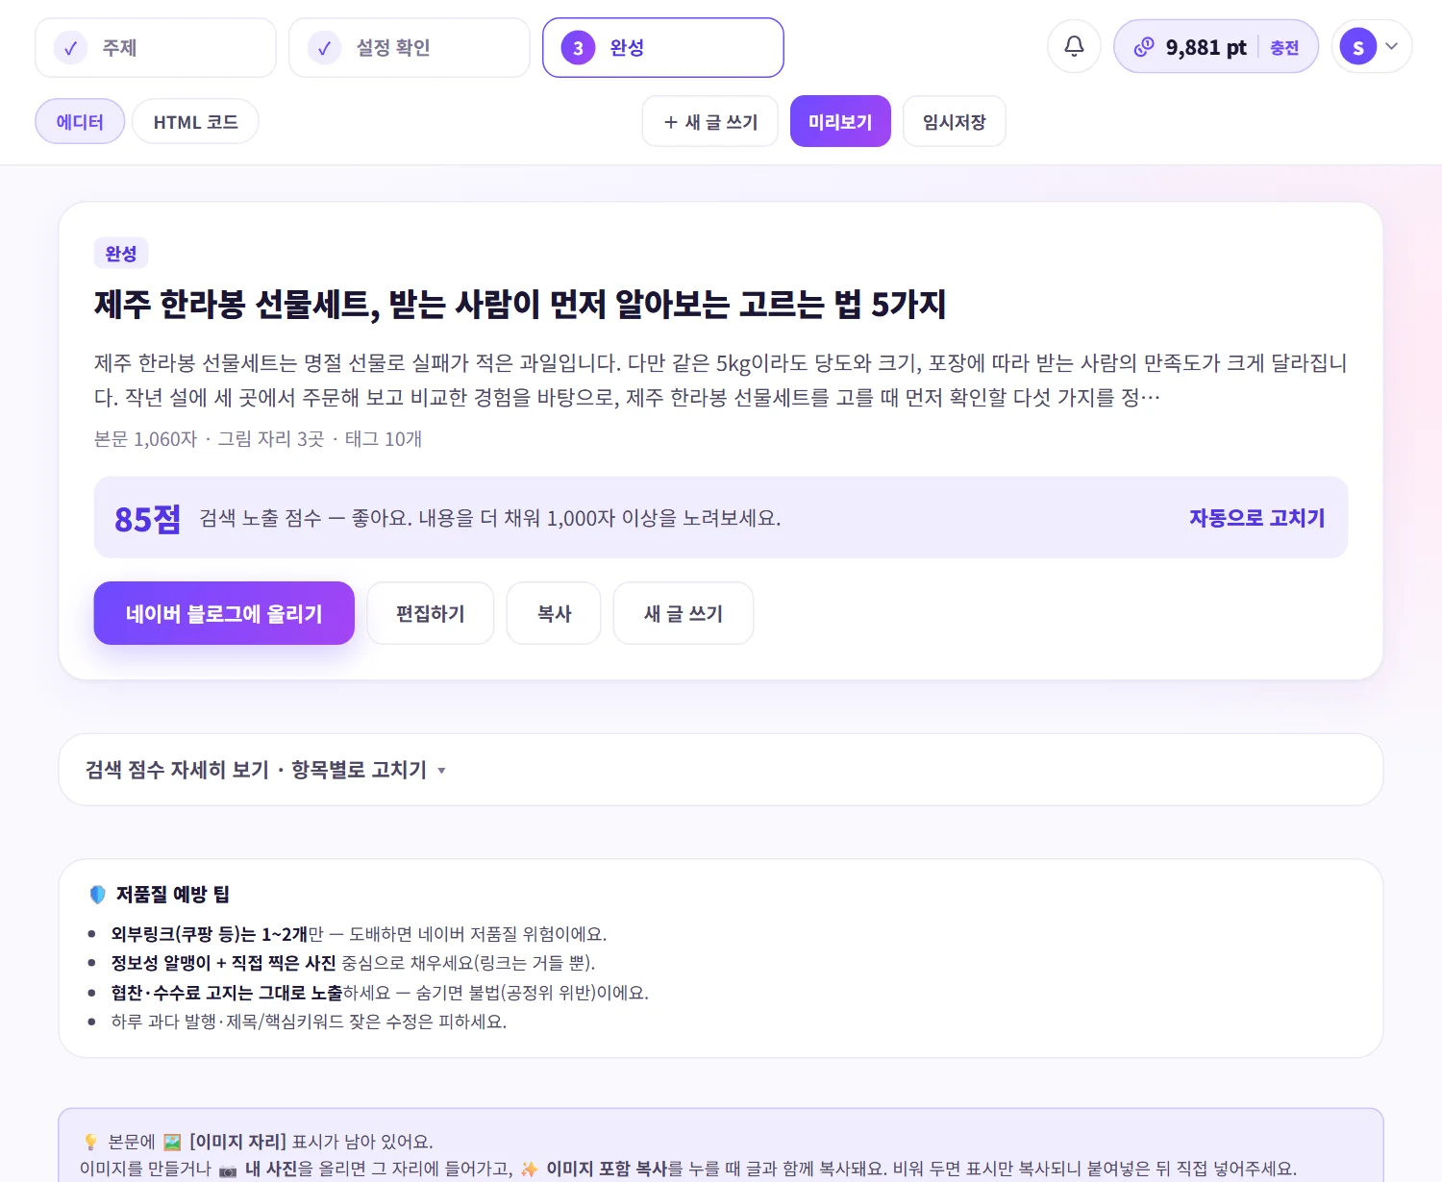Click the points coin icon
Viewport: 1442px width, 1182px height.
pyautogui.click(x=1144, y=47)
